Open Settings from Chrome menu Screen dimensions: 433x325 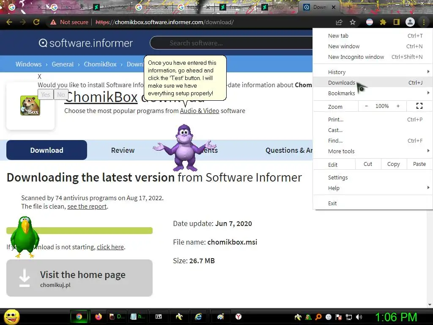(x=373, y=177)
